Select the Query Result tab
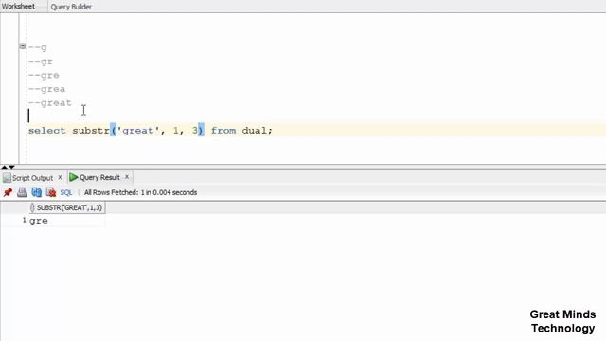This screenshot has width=606, height=341. 99,177
